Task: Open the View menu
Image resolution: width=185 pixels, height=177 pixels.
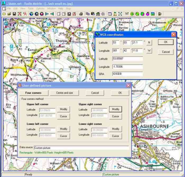Action: point(23,9)
